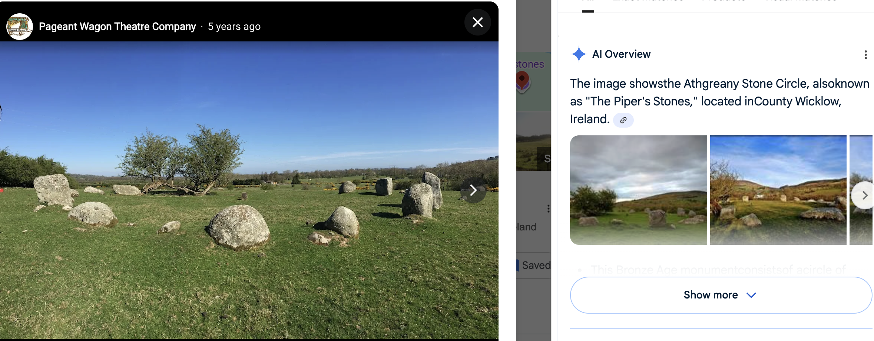The width and height of the screenshot is (874, 341).
Task: Open the AI Overview three-dot options menu
Action: point(865,55)
